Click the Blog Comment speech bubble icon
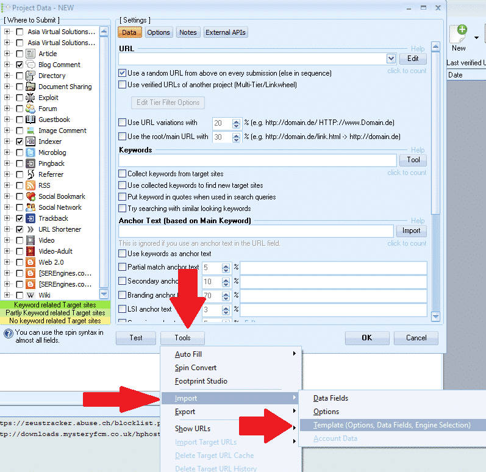 [x=30, y=65]
